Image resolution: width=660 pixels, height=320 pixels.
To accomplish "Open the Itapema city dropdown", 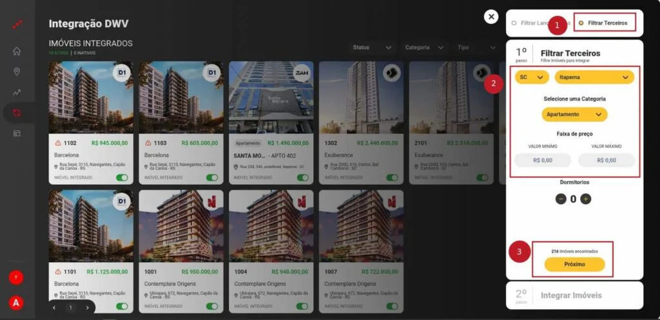I will point(594,77).
